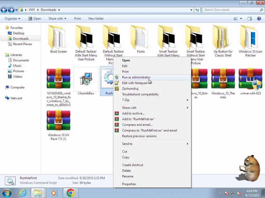Viewport: 265px width, 198px height.
Task: Click the toolbar Open button
Action: tap(35, 19)
